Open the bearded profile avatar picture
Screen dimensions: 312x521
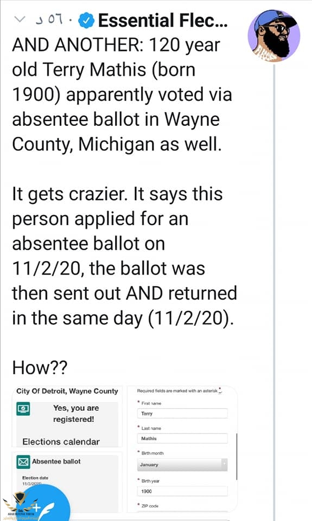274,35
